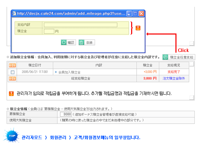Close the add_mileage popup window

click(x=141, y=14)
